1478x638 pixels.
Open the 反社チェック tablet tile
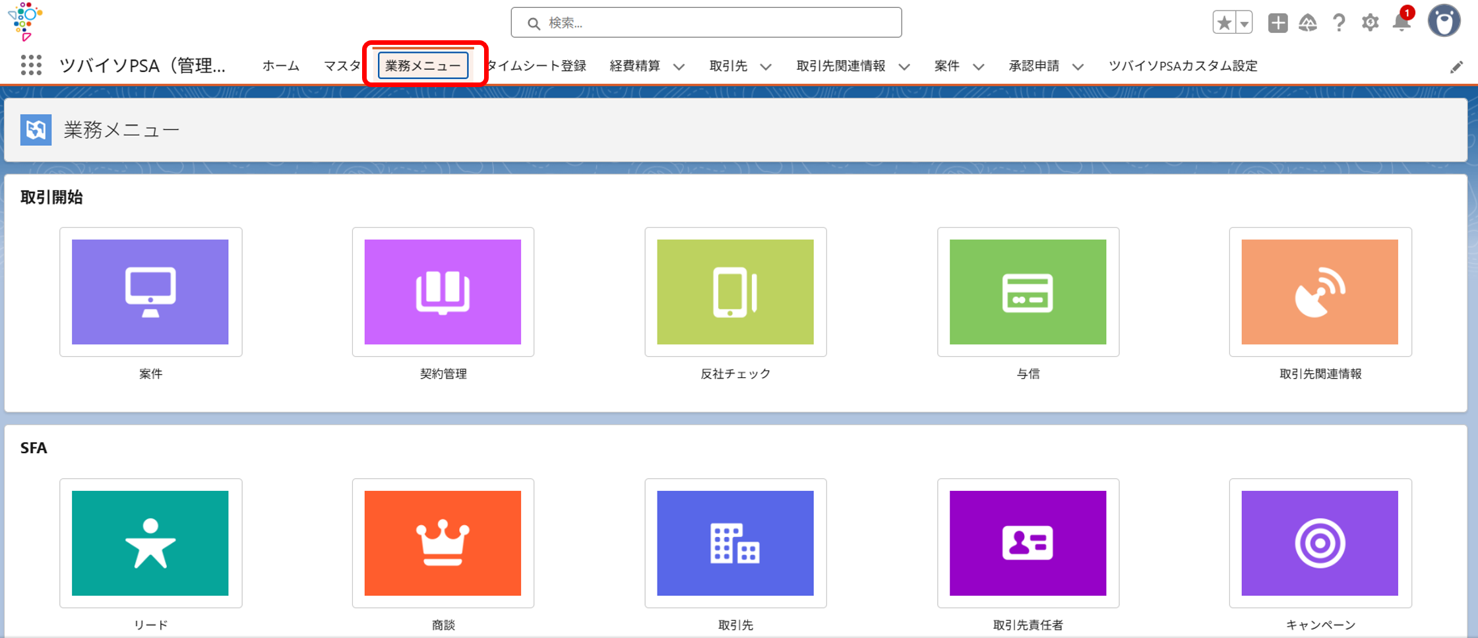tap(735, 292)
